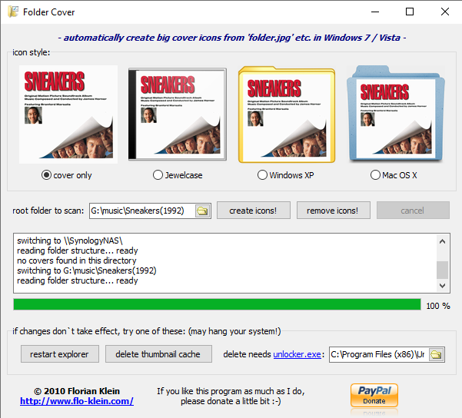Click log line 'switching to G:\music\Sneakers(1992)'
This screenshot has width=462, height=418.
click(x=87, y=270)
